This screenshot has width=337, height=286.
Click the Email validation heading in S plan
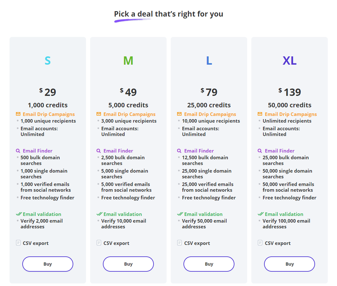click(x=42, y=214)
